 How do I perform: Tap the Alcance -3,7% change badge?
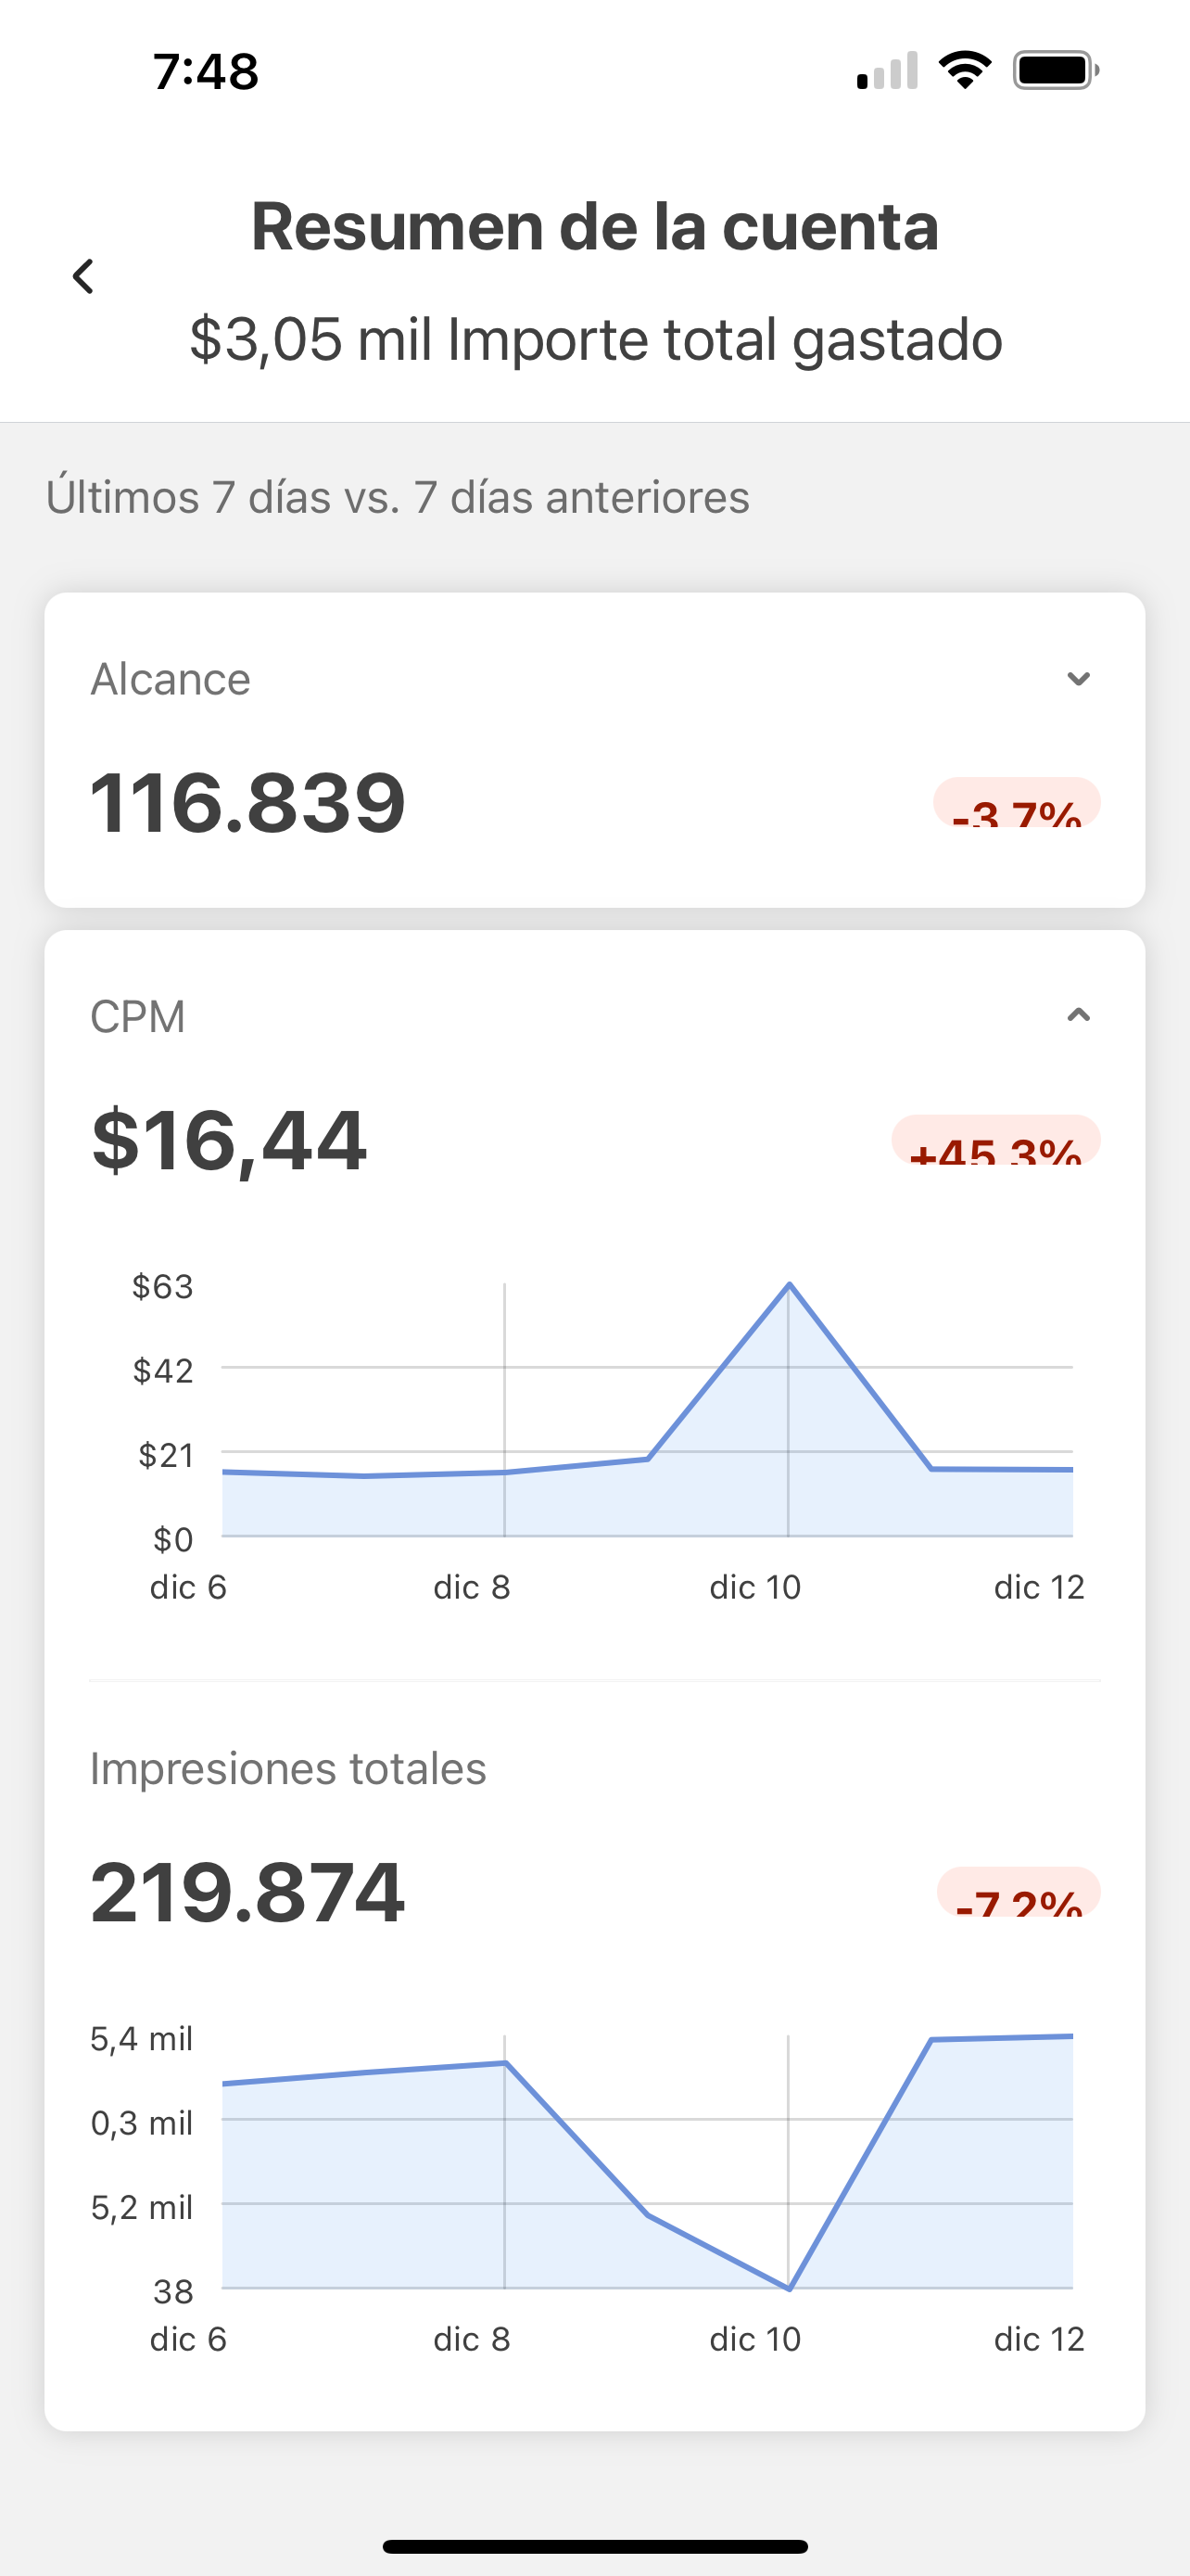(x=1016, y=803)
